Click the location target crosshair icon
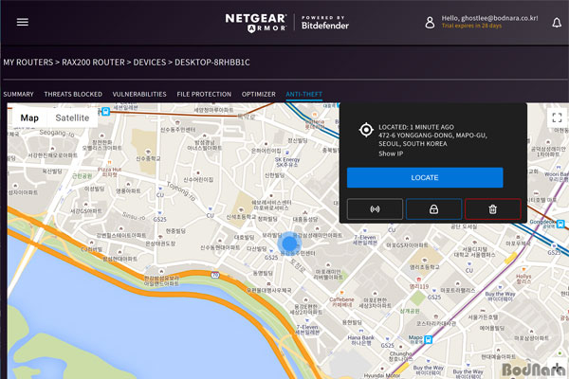This screenshot has width=569, height=379. 366,130
